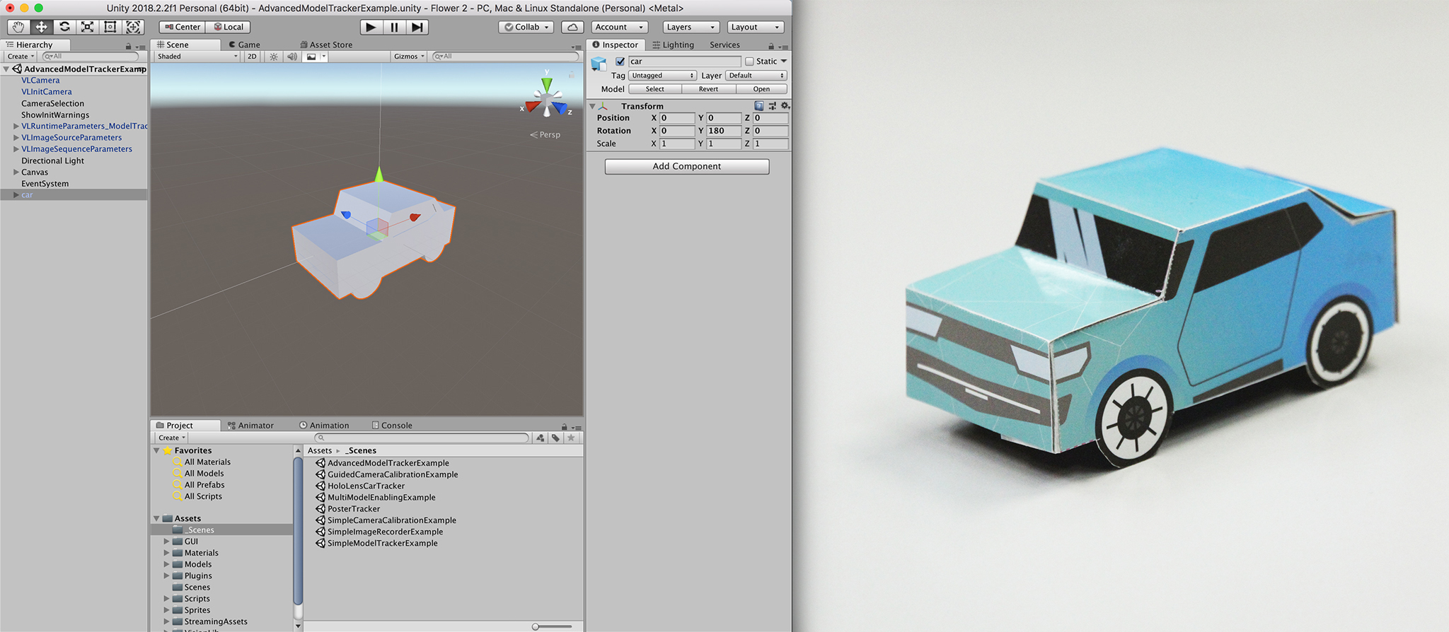Image resolution: width=1449 pixels, height=632 pixels.
Task: Toggle pivot Center button
Action: 183,27
